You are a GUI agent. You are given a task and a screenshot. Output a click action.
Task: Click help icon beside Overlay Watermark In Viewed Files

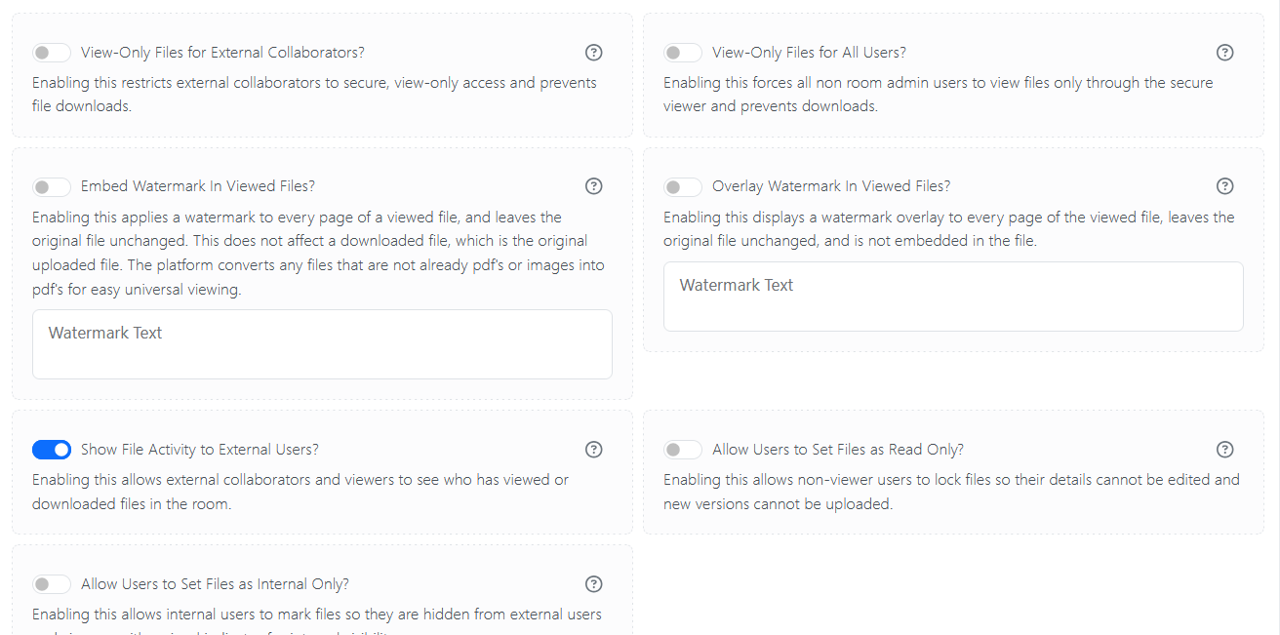tap(1225, 186)
